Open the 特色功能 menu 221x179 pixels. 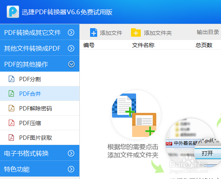pyautogui.click(x=40, y=169)
